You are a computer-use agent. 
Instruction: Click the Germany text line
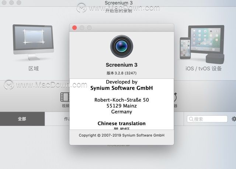tap(122, 112)
